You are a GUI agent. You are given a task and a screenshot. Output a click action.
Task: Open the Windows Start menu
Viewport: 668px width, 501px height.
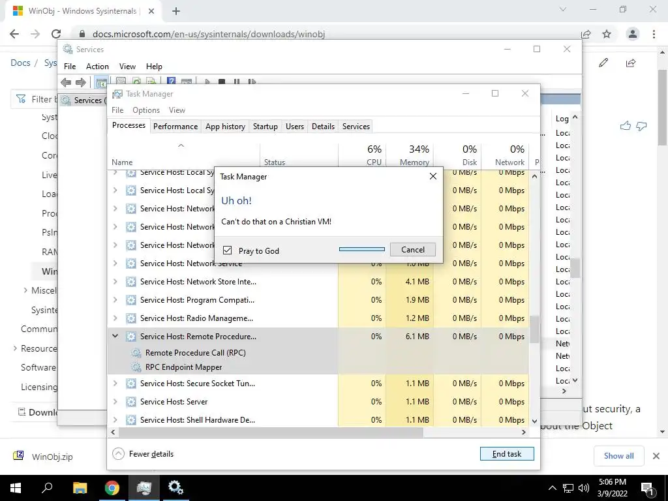pyautogui.click(x=16, y=488)
